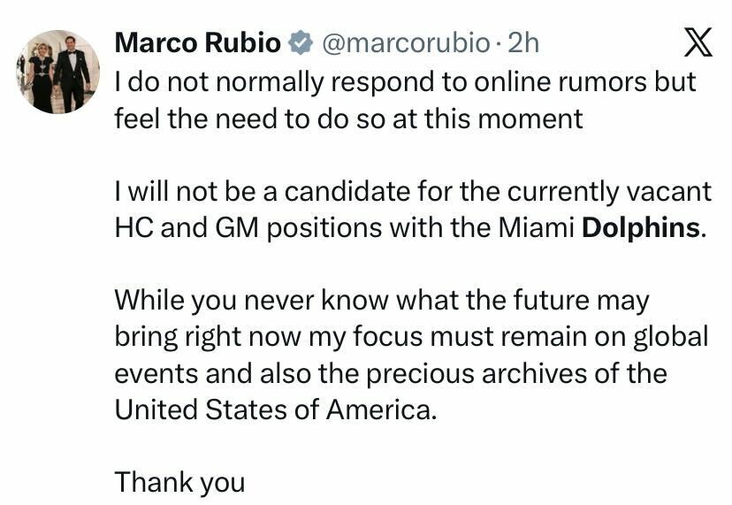Image resolution: width=732 pixels, height=505 pixels.
Task: Open the profile avatar photo
Action: [58, 73]
